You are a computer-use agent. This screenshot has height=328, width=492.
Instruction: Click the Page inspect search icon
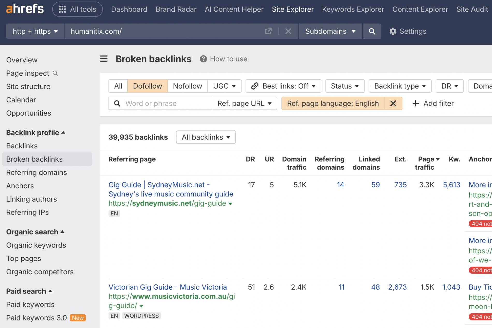pyautogui.click(x=55, y=73)
